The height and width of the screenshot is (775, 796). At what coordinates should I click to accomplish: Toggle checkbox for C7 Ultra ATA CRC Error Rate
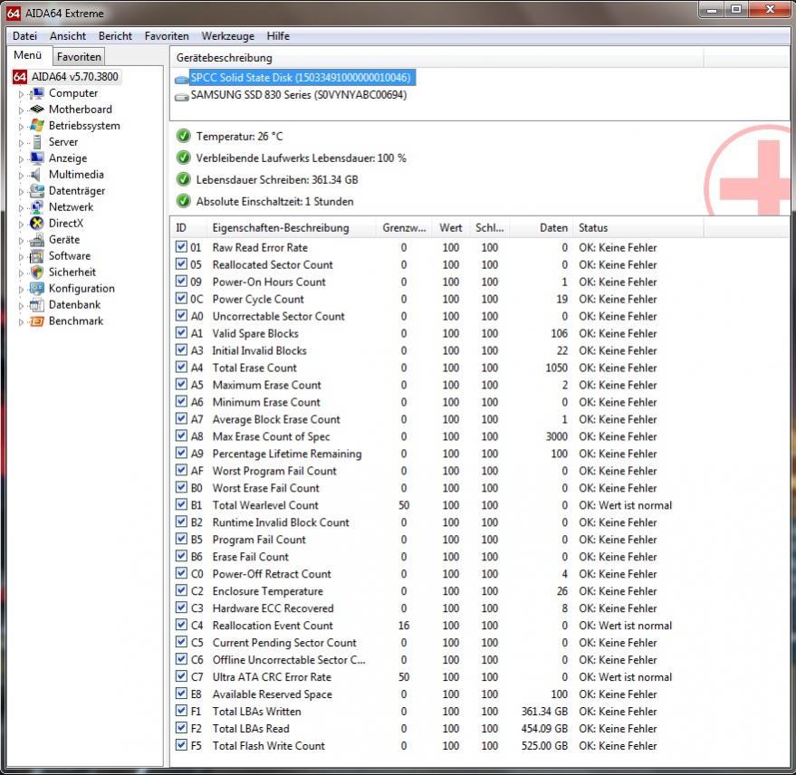point(181,676)
